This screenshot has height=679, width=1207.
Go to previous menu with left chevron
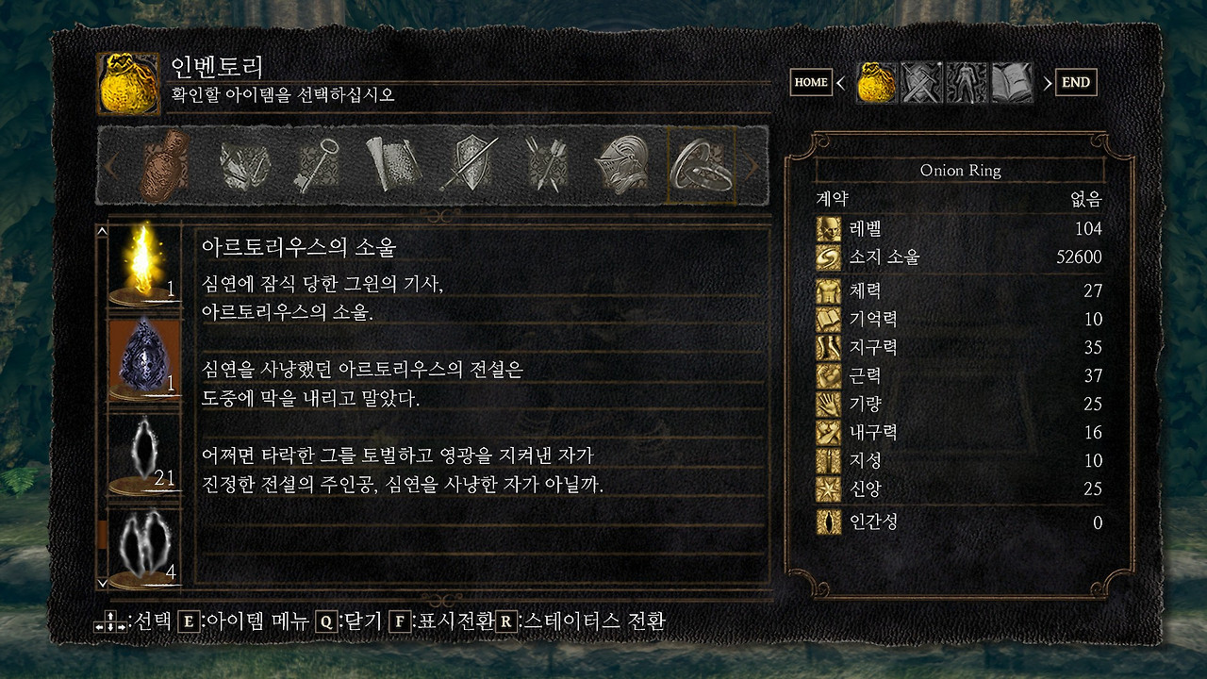pyautogui.click(x=840, y=83)
